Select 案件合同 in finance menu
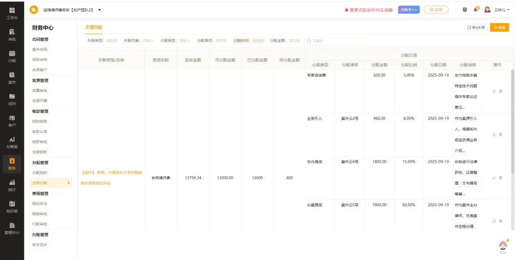This screenshot has height=260, width=515. (x=40, y=50)
